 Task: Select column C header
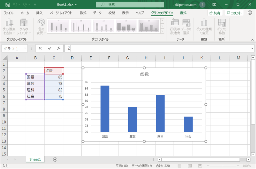point(54,58)
